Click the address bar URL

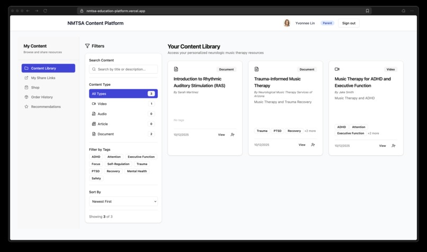point(115,11)
